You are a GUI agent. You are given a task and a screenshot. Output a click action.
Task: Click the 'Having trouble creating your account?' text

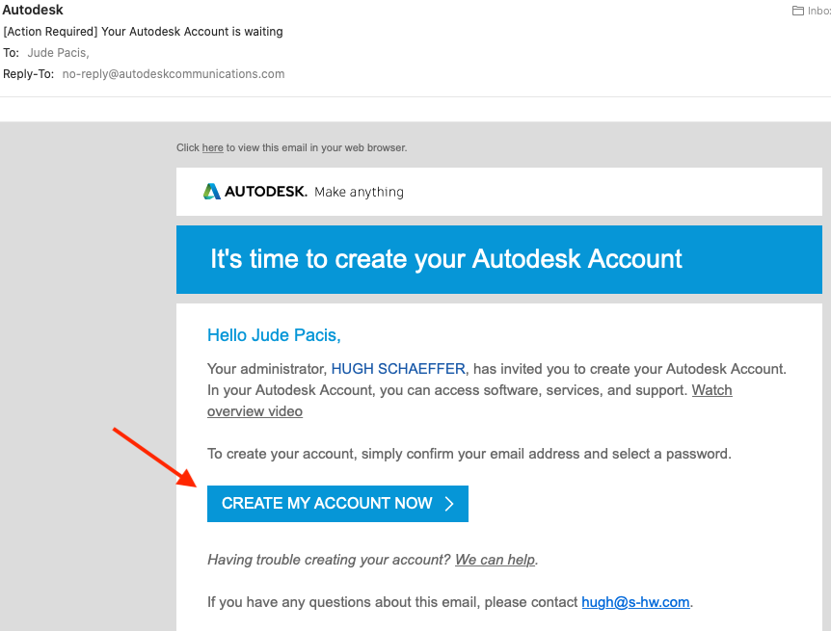329,560
